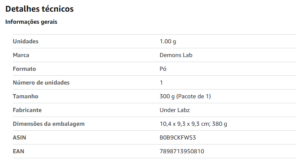Select the 1.00 g units value
Viewport: 306px width, 167px height.
pos(168,42)
